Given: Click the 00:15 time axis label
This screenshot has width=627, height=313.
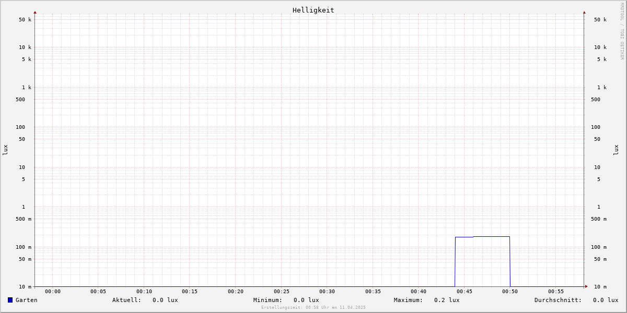Looking at the screenshot, I should (x=190, y=292).
